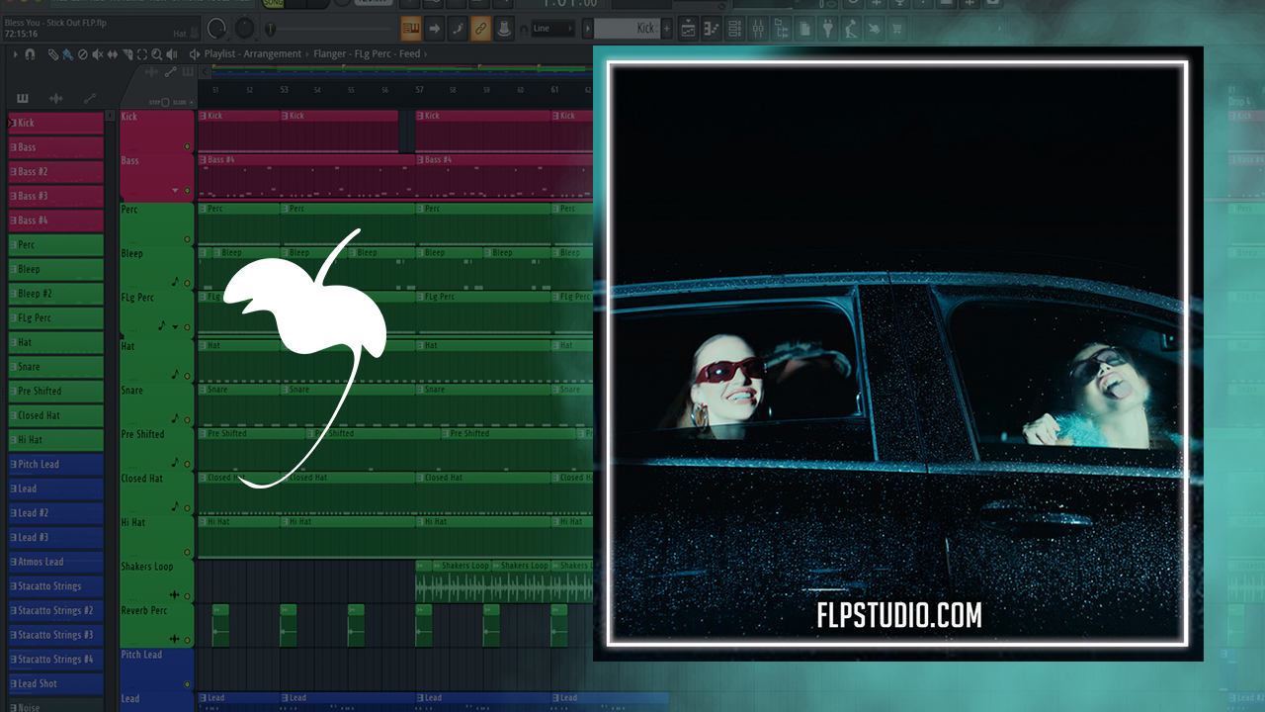Image resolution: width=1265 pixels, height=712 pixels.
Task: Open the Line snap dropdown
Action: (x=553, y=29)
